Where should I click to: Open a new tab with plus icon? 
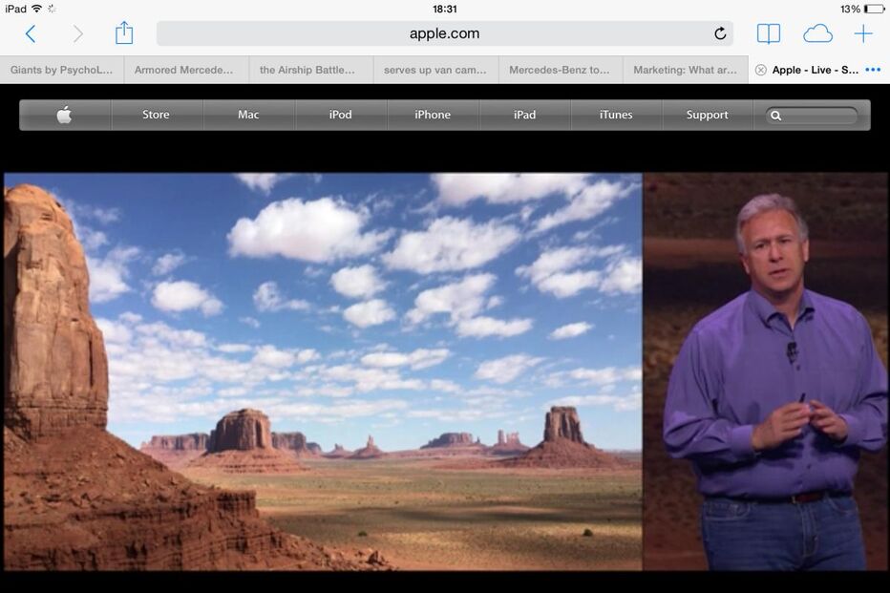(863, 34)
